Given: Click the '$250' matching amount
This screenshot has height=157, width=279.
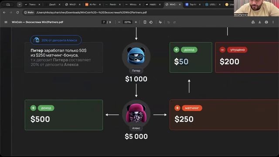Looking at the screenshot, I should pyautogui.click(x=184, y=119).
